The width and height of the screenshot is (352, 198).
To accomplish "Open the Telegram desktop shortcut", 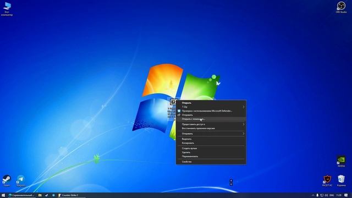I will click(x=21, y=181).
